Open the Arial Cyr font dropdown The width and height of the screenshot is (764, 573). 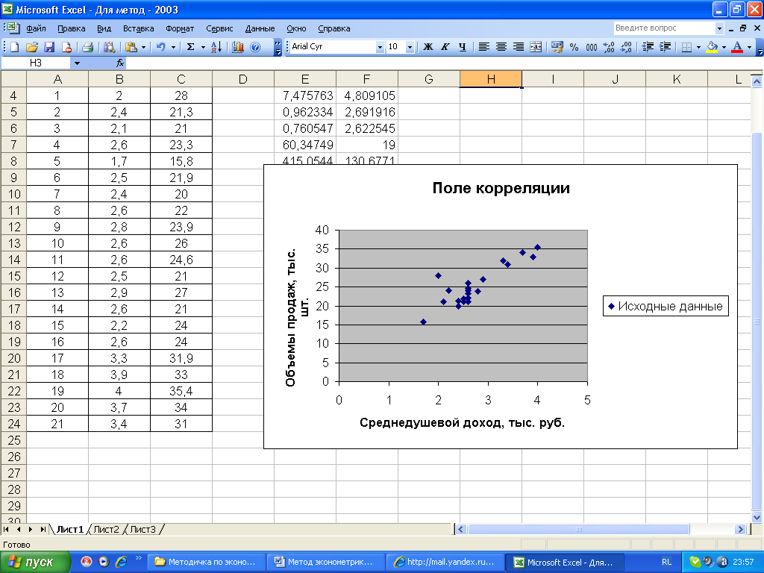pyautogui.click(x=380, y=47)
